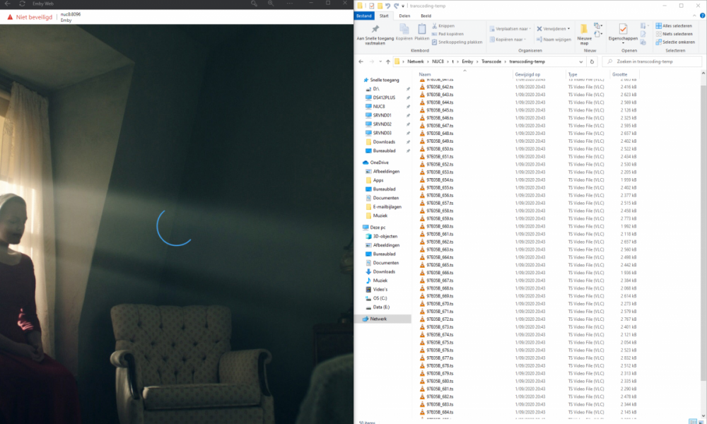Viewport: 707px width, 424px height.
Task: Switch to the Start ribbon tab
Action: (384, 16)
